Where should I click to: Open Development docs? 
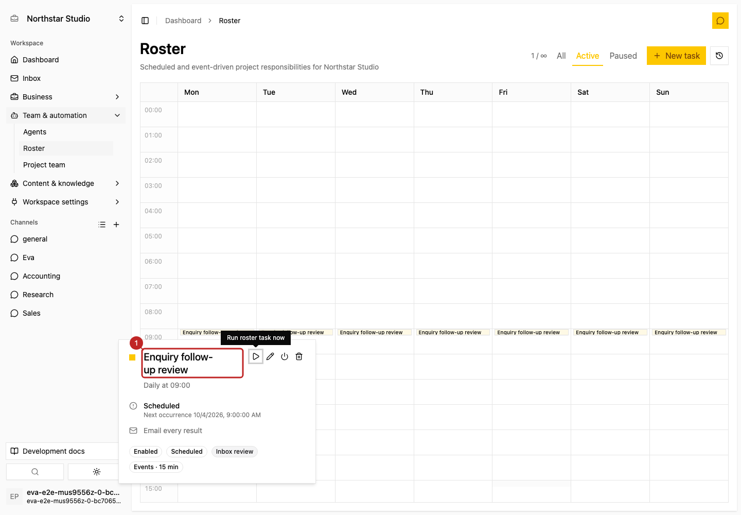point(62,451)
